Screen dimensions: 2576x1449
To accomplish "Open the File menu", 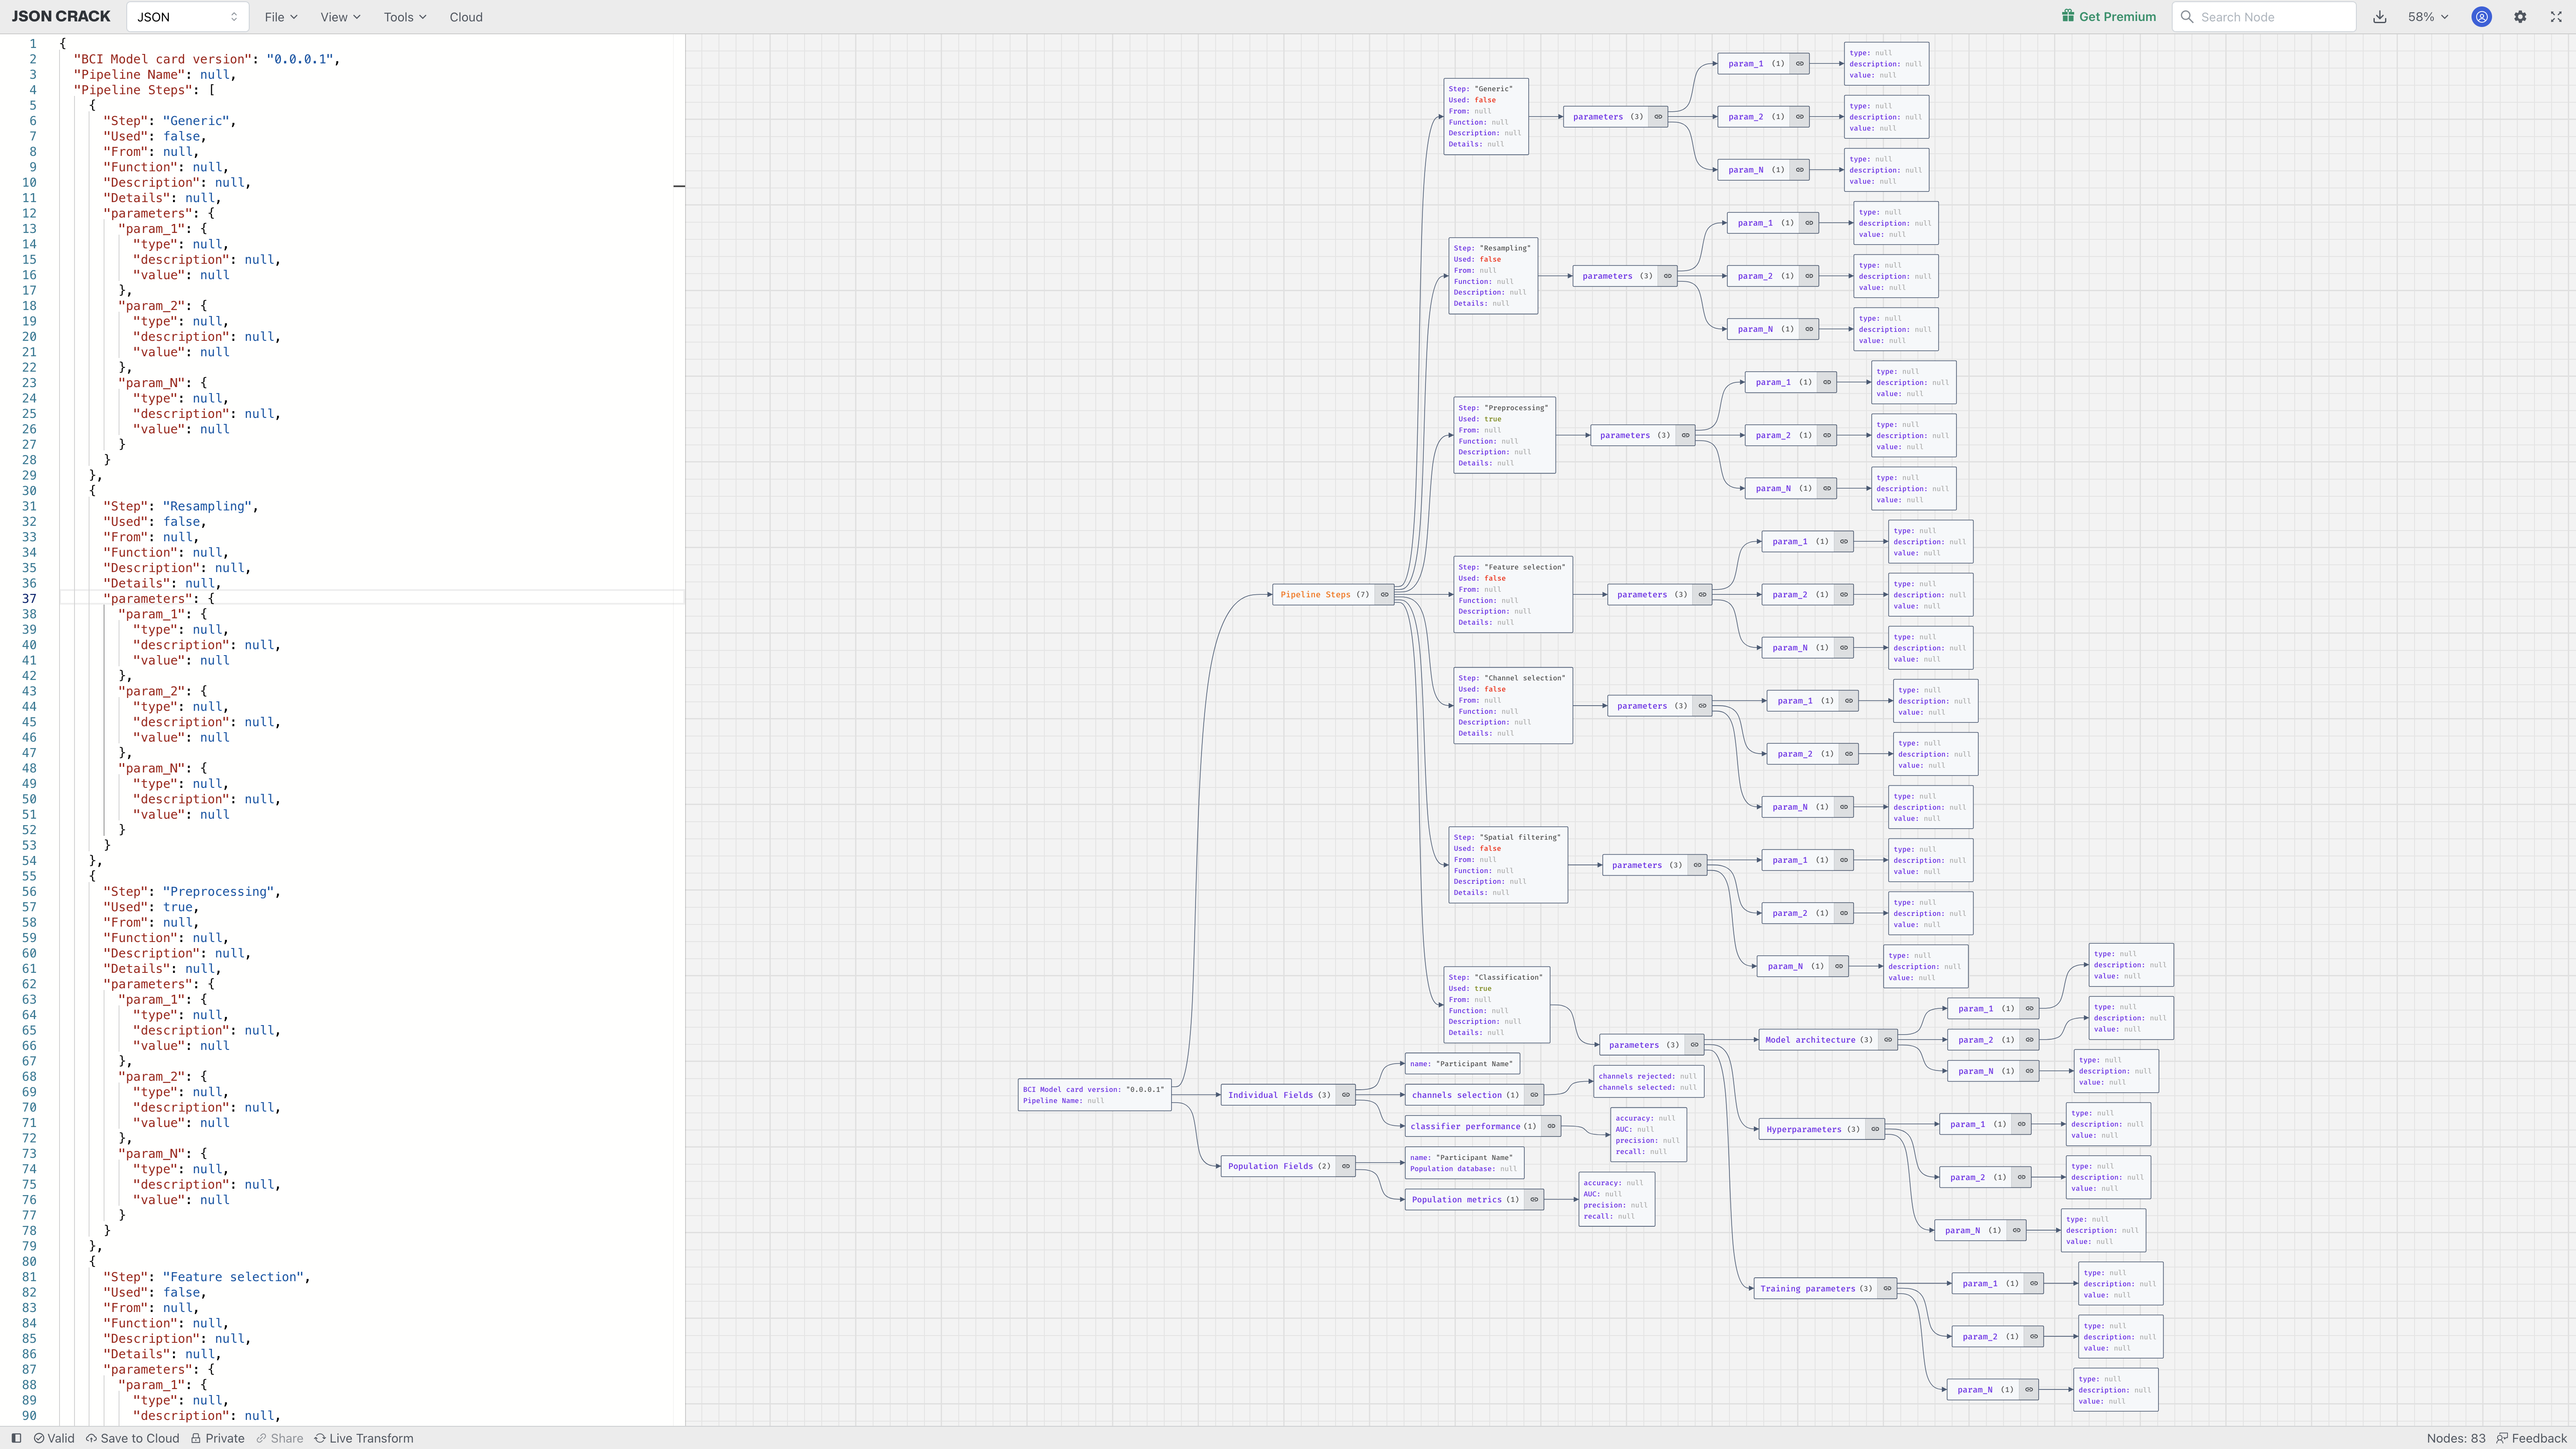I will [280, 17].
